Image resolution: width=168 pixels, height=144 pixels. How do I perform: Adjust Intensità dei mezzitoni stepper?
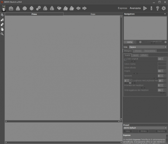165,85
